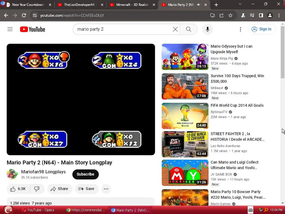Close the TheLionDeveloper44 tab
Screen dimensions: 285x214
tap(102, 5)
